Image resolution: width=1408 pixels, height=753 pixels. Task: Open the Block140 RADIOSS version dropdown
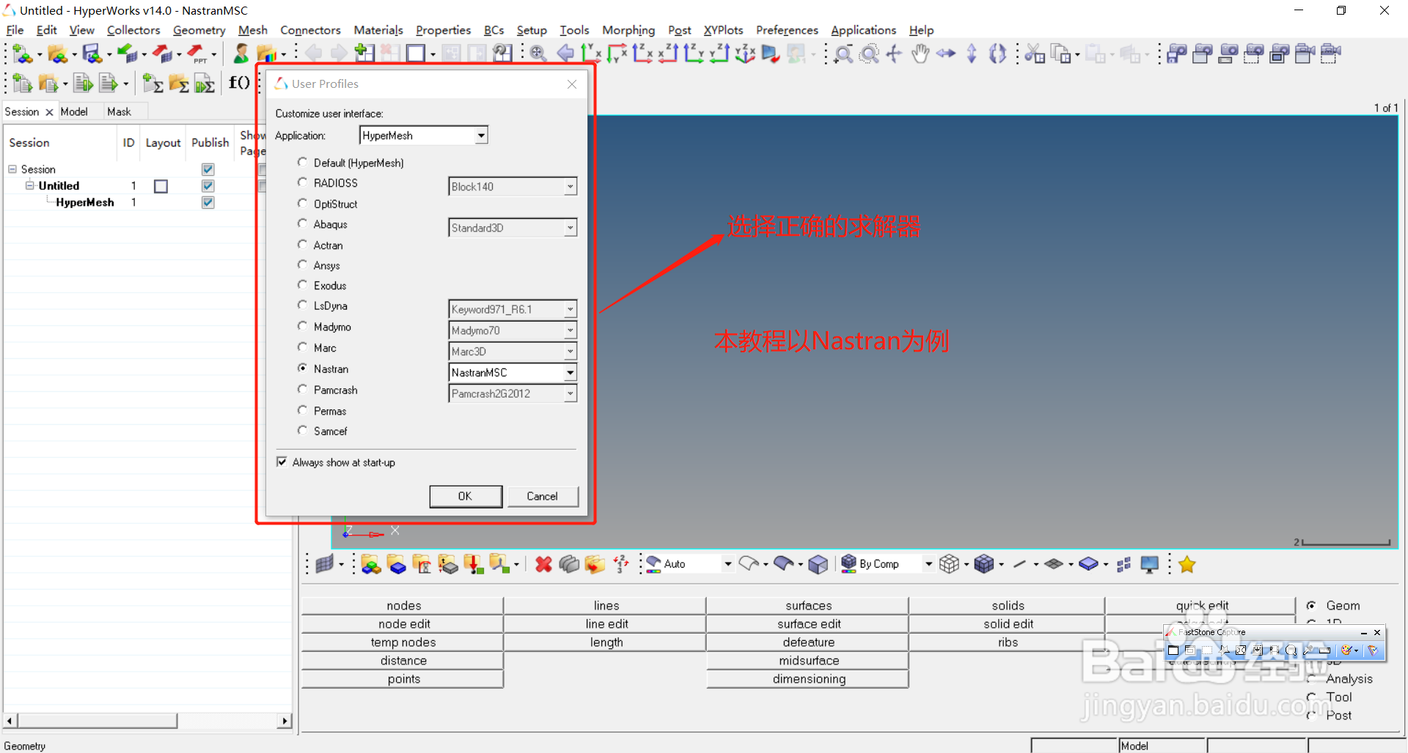[x=513, y=187]
